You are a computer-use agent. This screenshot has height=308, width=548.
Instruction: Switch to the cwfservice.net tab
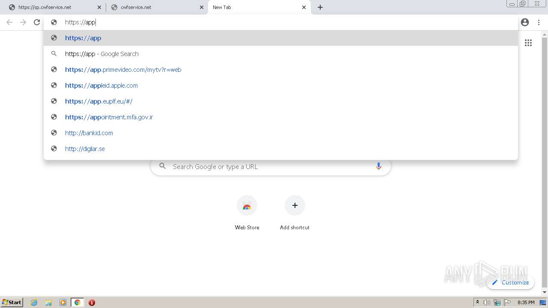tap(157, 7)
